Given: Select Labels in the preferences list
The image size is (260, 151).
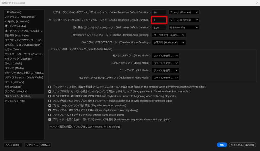Looking at the screenshot, I should [x=24, y=63].
